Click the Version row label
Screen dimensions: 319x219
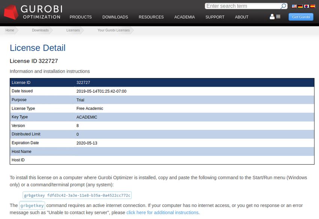[18, 126]
